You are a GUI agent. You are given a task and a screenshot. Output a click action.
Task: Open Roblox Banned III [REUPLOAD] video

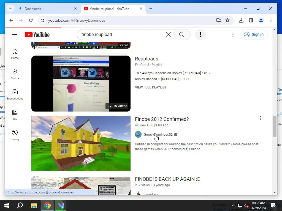coord(162,79)
